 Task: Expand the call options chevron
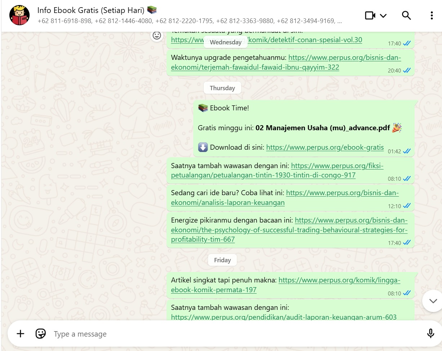[383, 16]
